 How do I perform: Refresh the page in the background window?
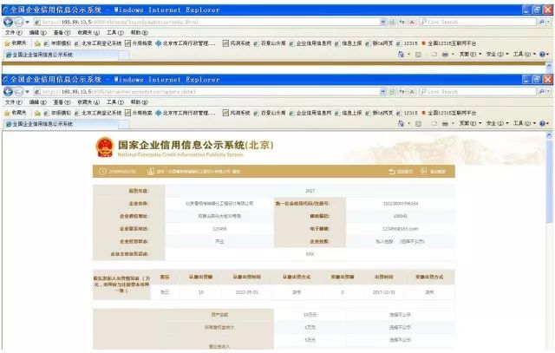coord(402,22)
